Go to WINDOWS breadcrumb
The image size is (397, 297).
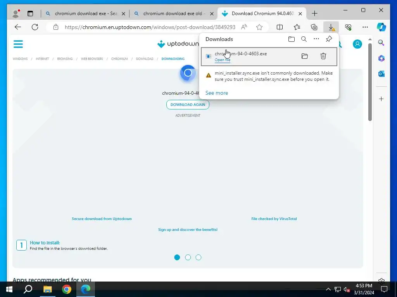click(20, 59)
